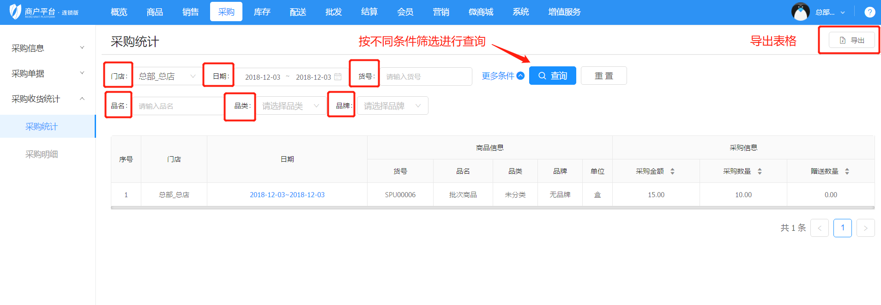The image size is (881, 305).
Task: Open 采购明细 in the sidebar
Action: pyautogui.click(x=42, y=154)
